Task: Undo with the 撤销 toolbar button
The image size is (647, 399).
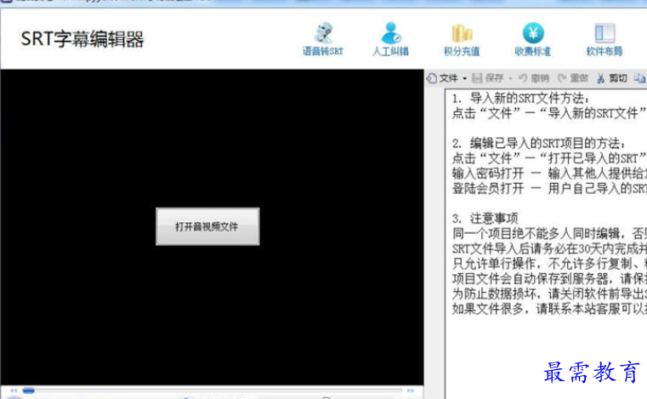Action: [534, 78]
